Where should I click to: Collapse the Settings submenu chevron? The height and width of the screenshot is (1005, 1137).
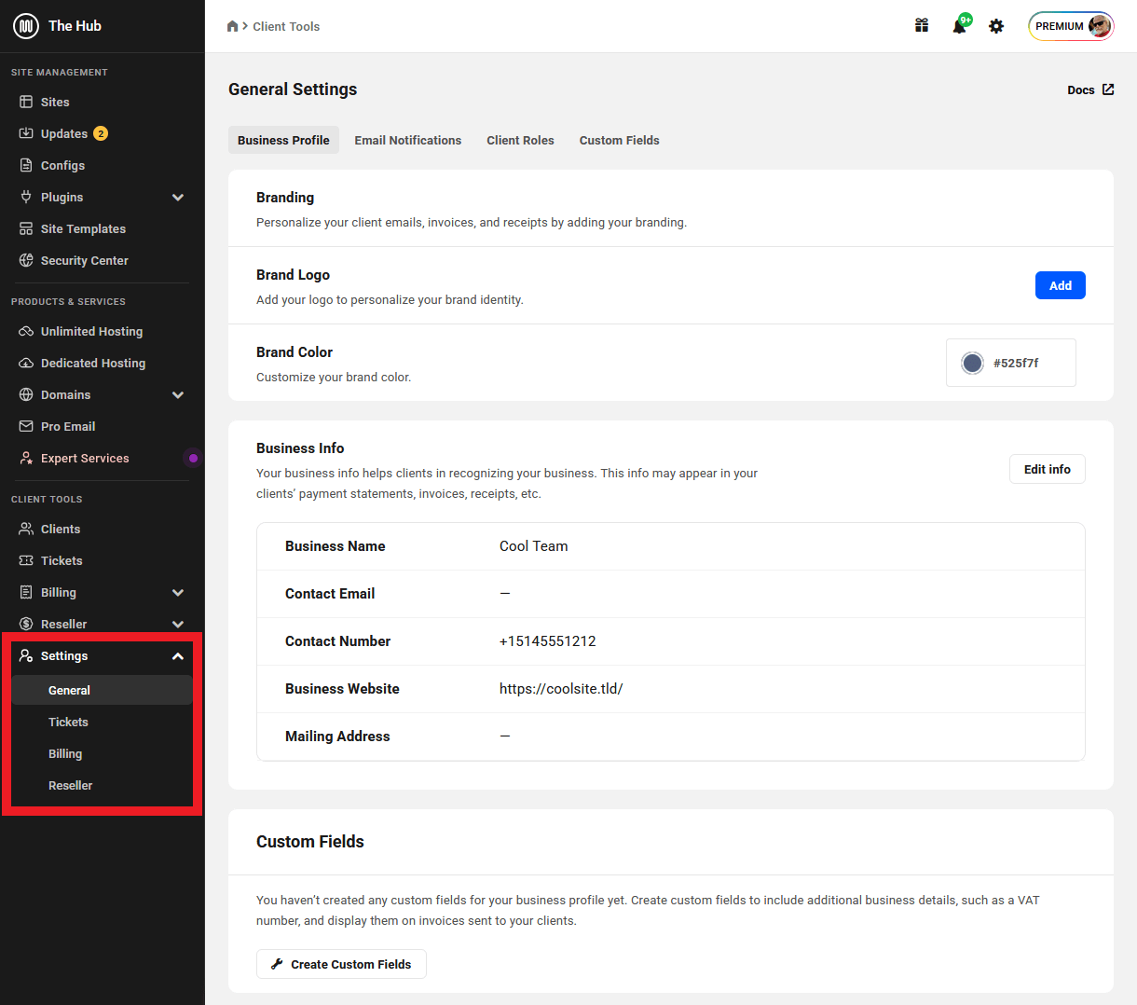pyautogui.click(x=178, y=655)
